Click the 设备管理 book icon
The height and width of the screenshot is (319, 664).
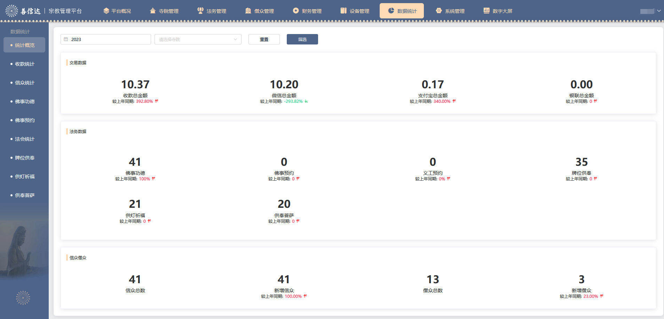[343, 11]
